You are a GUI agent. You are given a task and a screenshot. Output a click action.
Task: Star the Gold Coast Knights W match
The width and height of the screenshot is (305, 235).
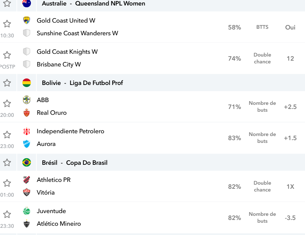(7, 55)
